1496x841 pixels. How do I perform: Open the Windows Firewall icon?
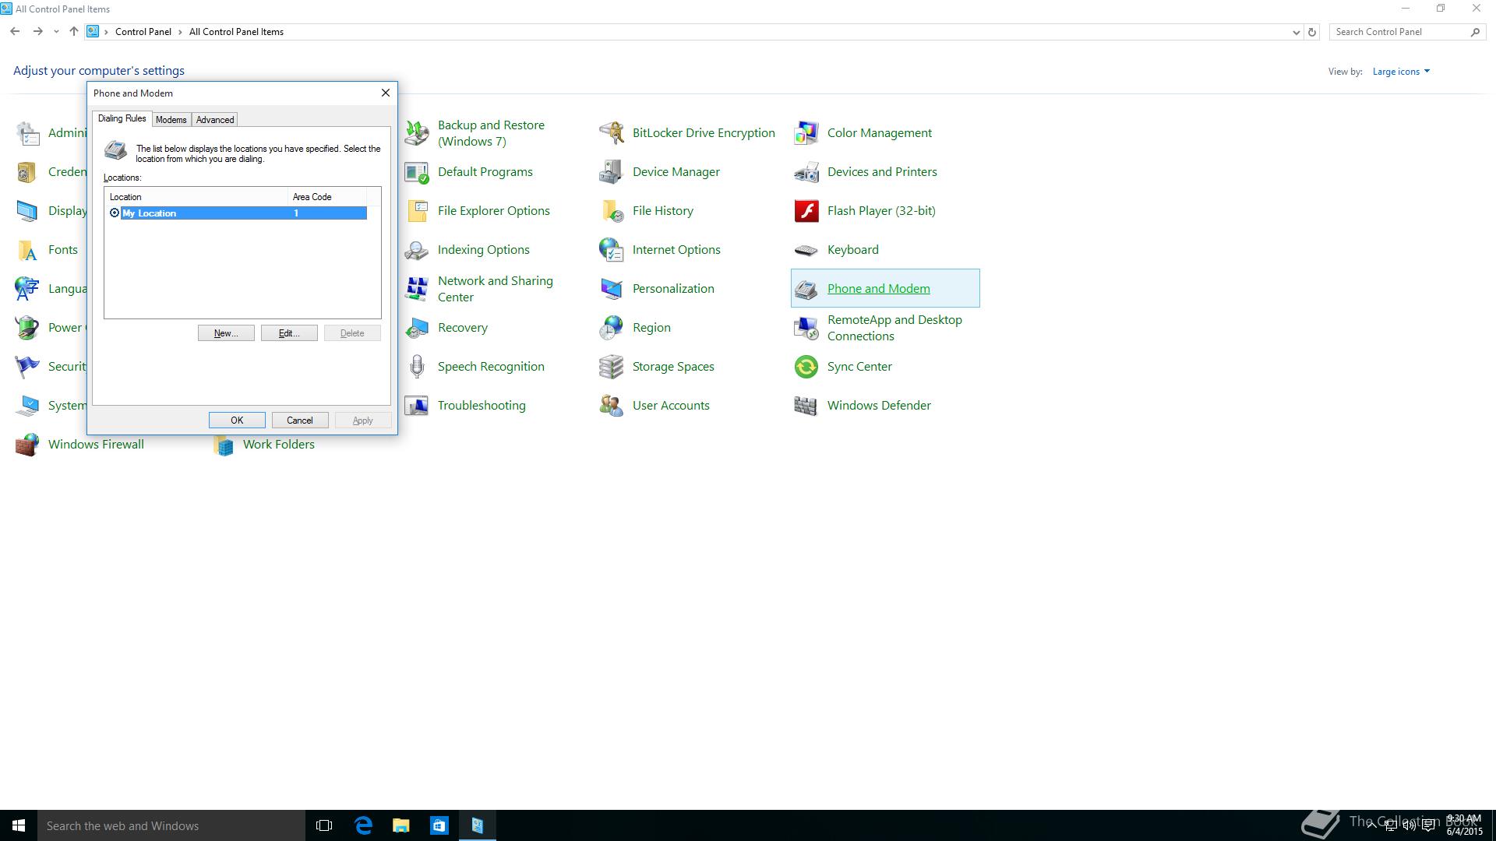[27, 445]
